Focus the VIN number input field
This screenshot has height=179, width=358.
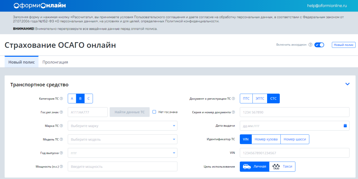[294, 153]
